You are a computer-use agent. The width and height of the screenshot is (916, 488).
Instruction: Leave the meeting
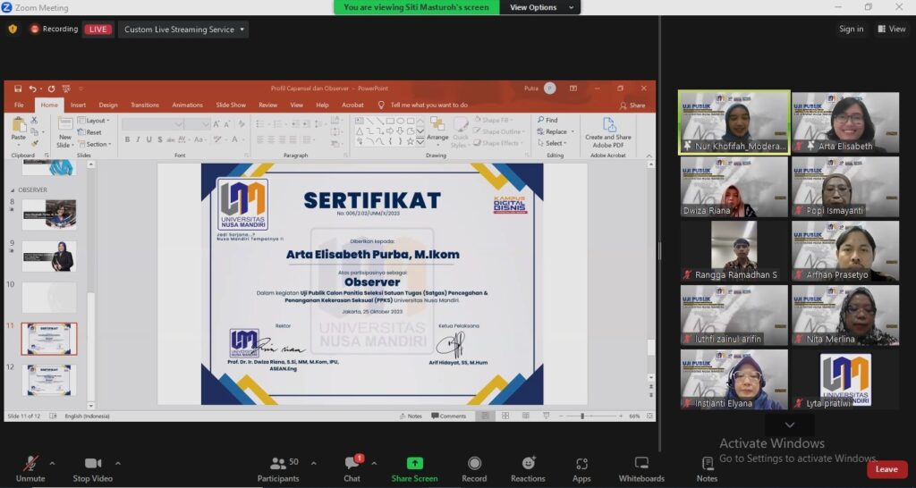coord(886,469)
